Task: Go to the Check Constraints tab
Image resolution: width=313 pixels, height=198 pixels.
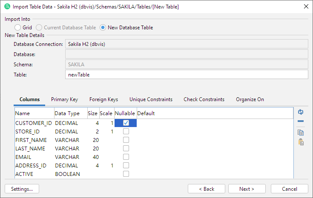Action: pos(204,99)
